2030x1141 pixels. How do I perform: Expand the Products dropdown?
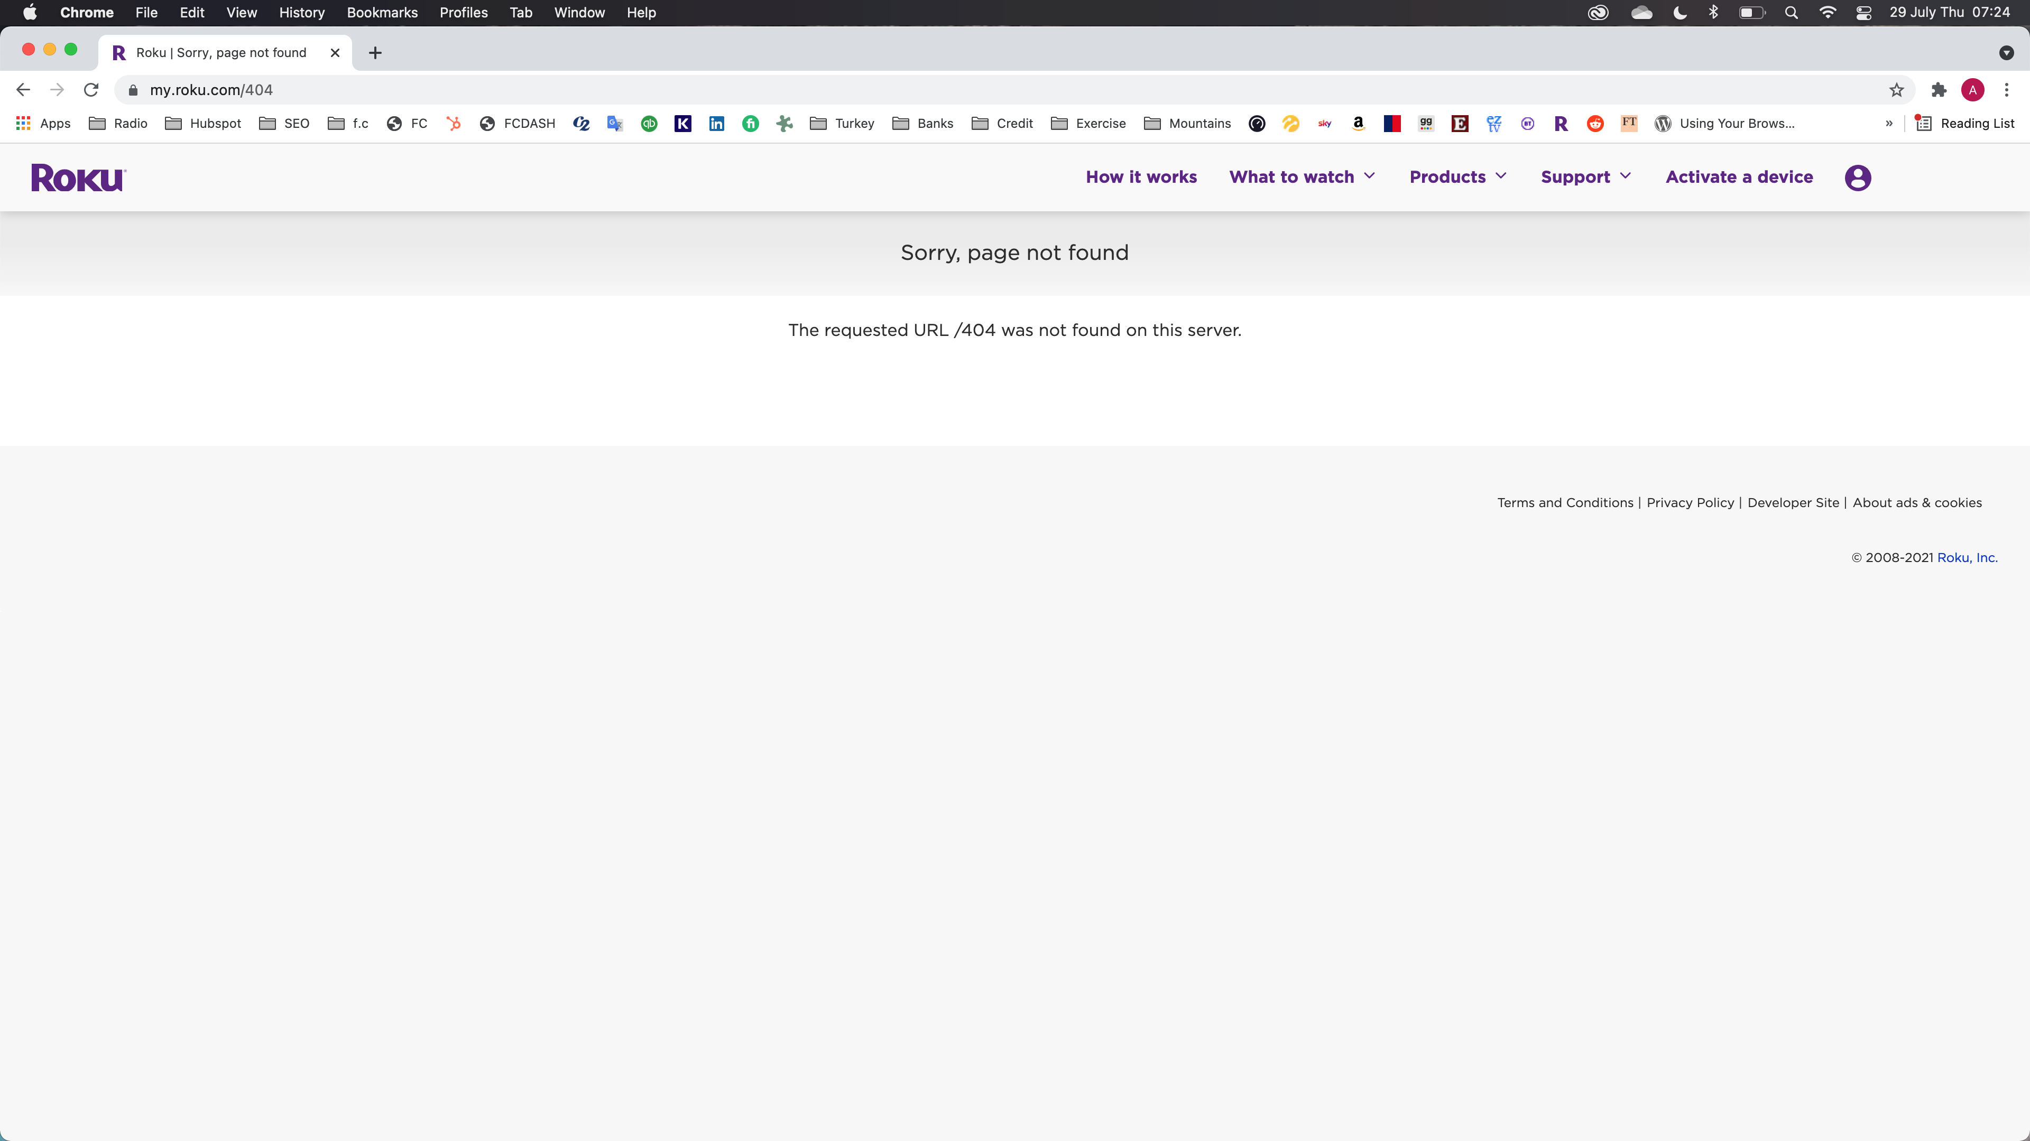(x=1458, y=177)
